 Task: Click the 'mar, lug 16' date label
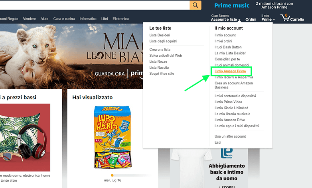pos(113,180)
